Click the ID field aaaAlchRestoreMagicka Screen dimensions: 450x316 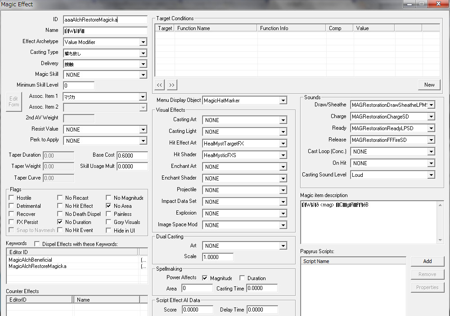click(105, 20)
